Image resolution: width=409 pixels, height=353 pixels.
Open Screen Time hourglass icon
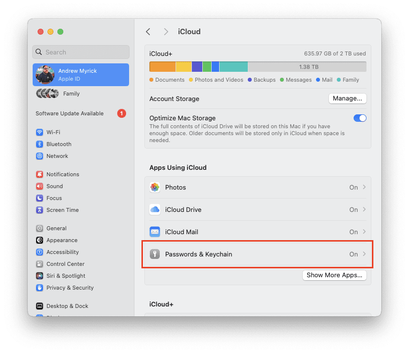(x=40, y=210)
